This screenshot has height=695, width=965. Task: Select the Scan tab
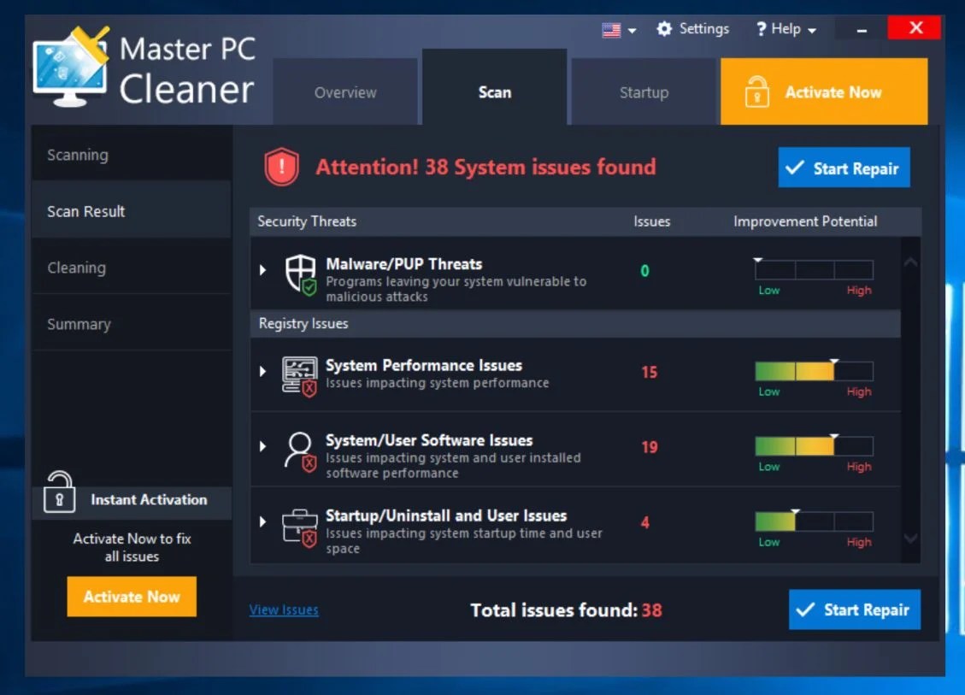[495, 87]
